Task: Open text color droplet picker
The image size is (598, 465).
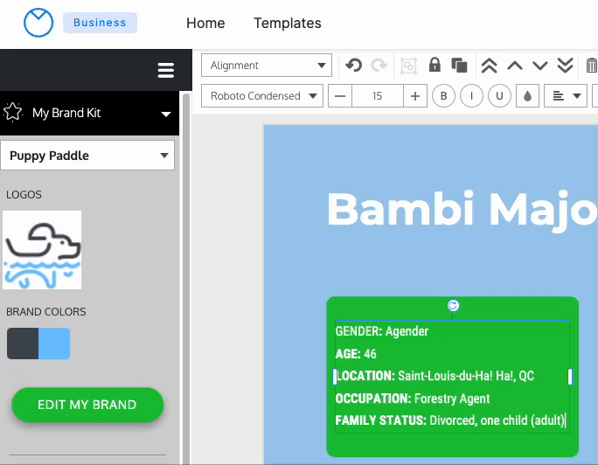Action: tap(528, 96)
